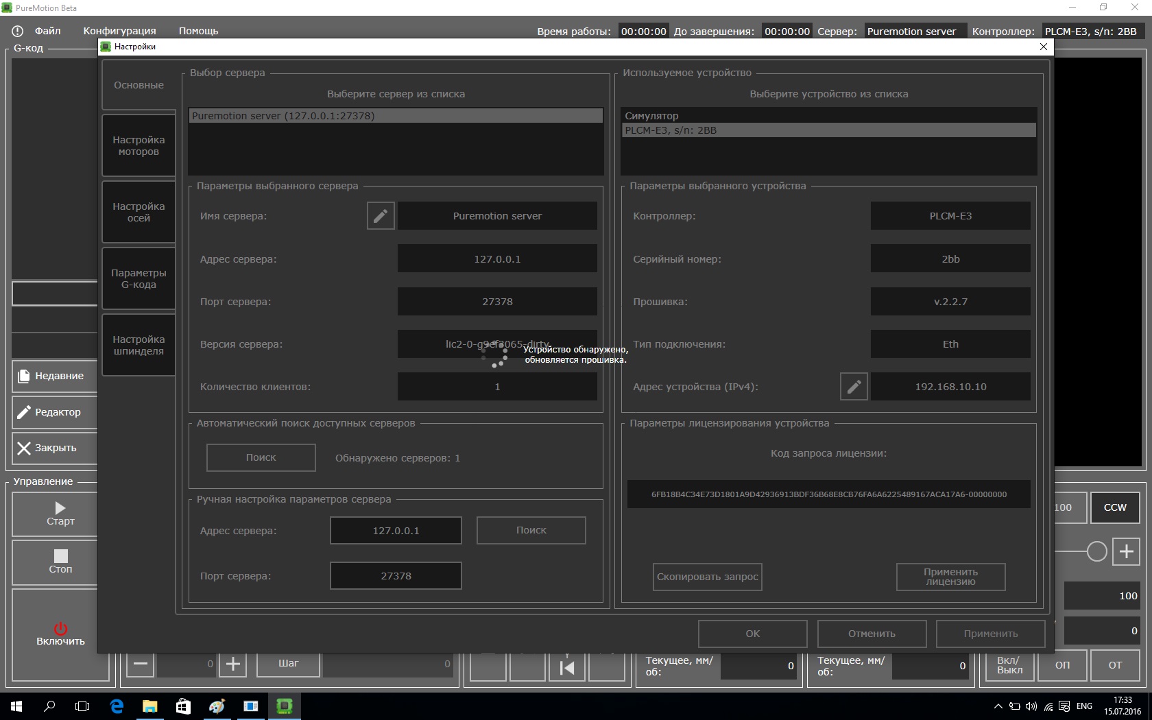Open the paint palette taskbar app

217,706
